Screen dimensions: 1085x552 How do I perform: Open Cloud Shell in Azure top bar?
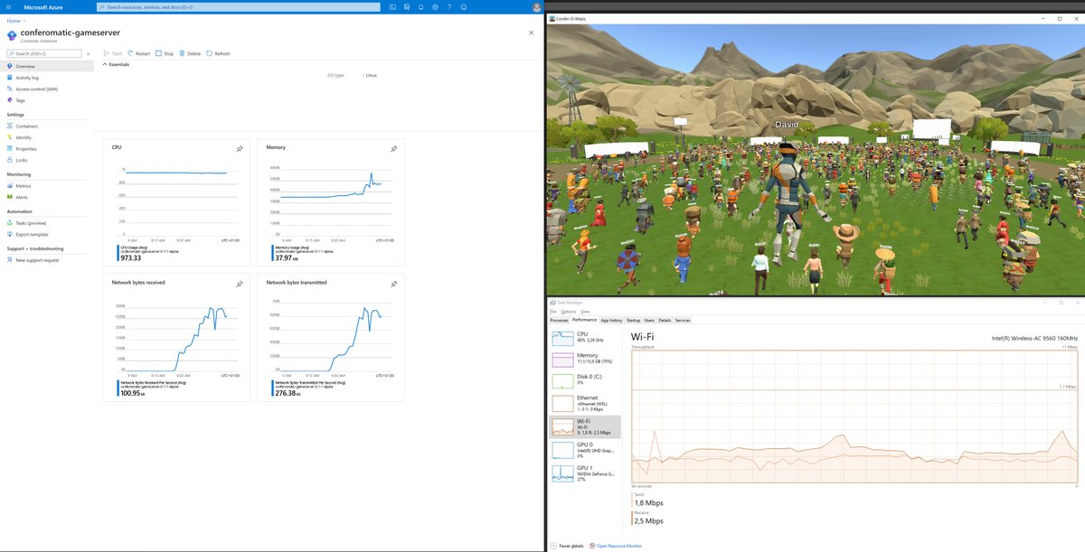pyautogui.click(x=393, y=6)
